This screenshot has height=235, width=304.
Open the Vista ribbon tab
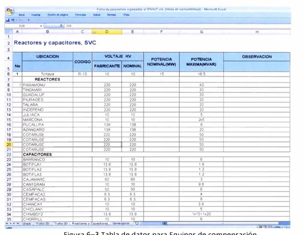click(x=126, y=15)
